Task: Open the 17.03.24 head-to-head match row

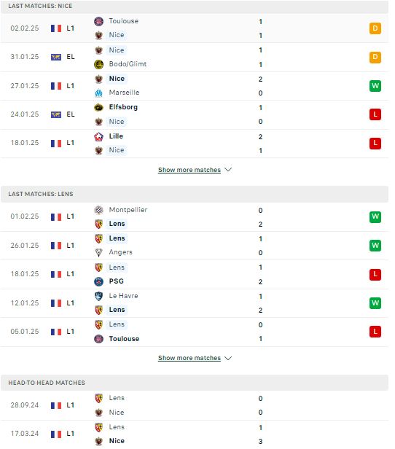Action: pos(195,434)
